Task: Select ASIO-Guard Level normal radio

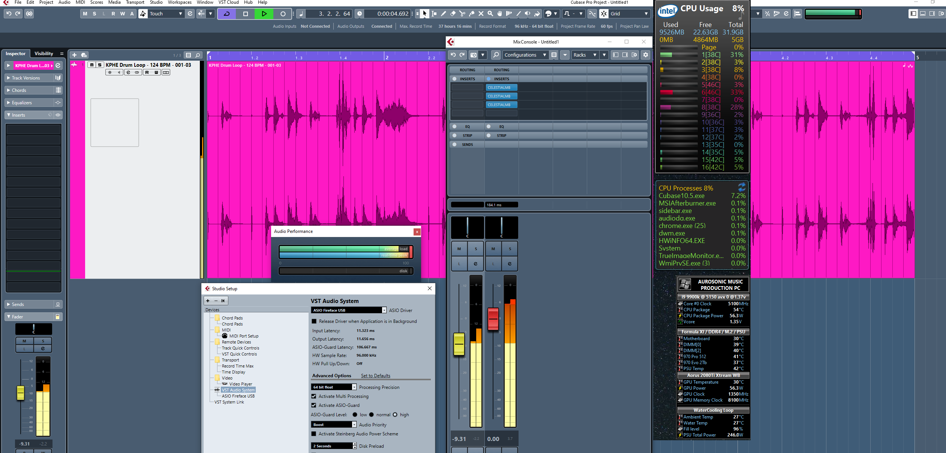Action: click(372, 415)
